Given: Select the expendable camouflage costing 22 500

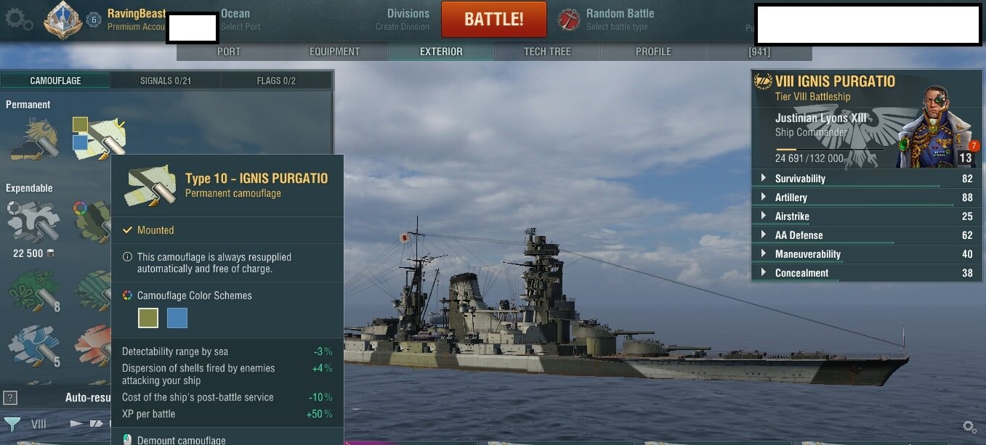Looking at the screenshot, I should click(x=33, y=221).
